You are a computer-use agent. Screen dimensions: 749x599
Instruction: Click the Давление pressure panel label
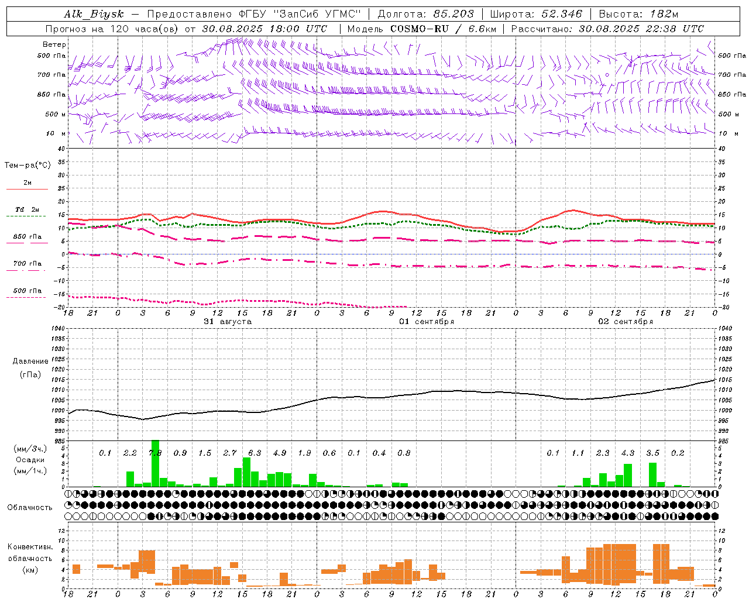(x=30, y=362)
